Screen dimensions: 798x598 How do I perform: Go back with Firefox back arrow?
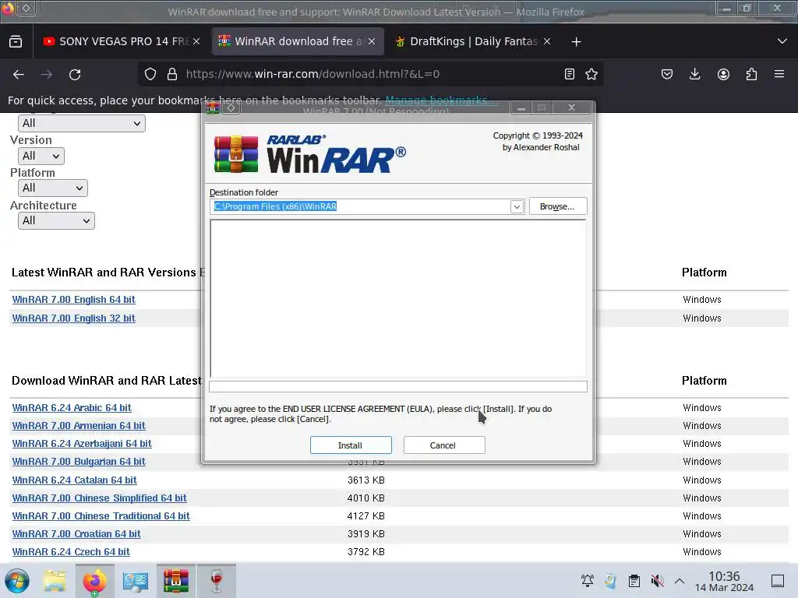click(19, 74)
